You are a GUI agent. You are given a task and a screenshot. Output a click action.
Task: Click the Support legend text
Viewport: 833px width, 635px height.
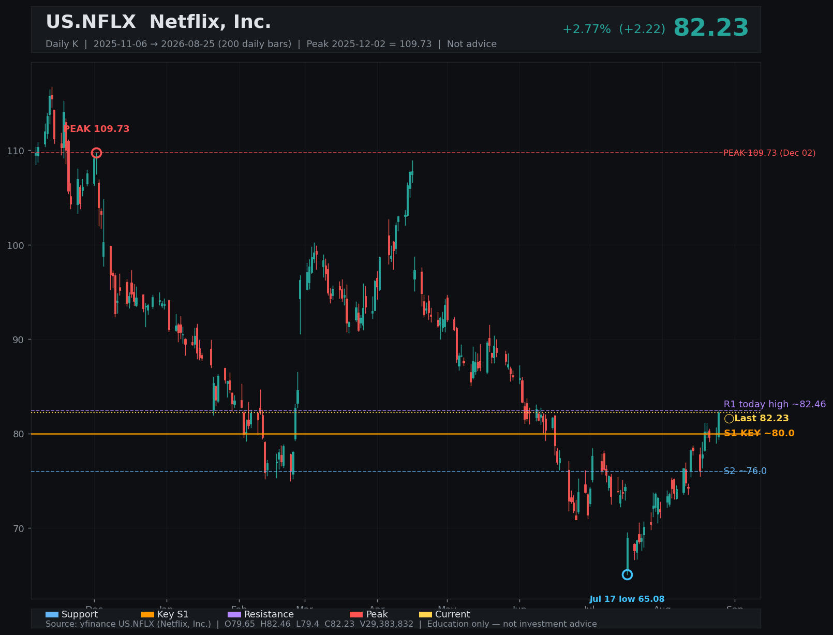click(x=80, y=614)
